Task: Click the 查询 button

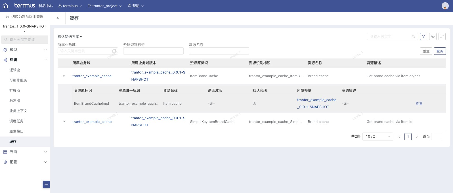Action: point(440,51)
